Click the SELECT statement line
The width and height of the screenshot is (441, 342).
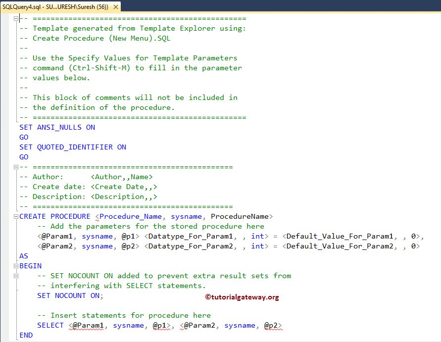(50, 325)
